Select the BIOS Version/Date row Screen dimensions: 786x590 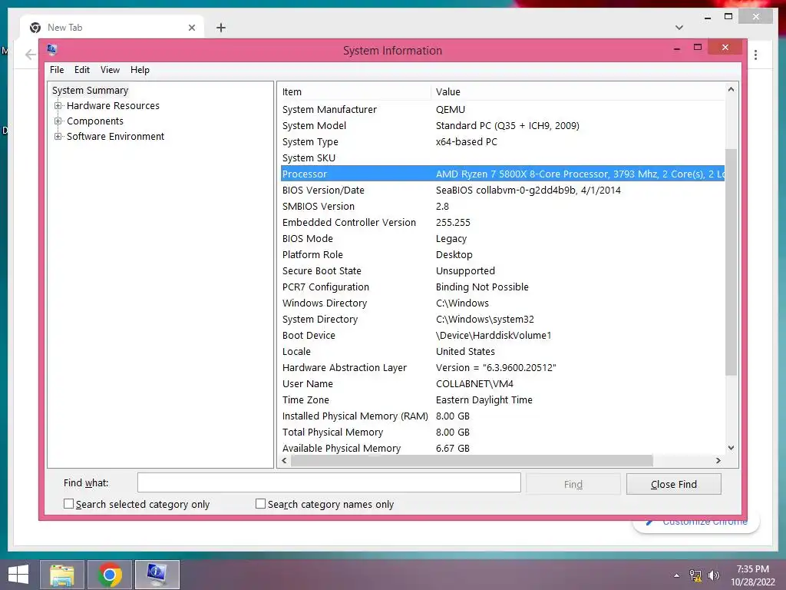click(502, 191)
